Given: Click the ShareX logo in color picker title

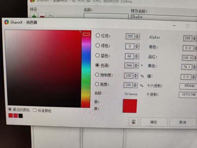Looking at the screenshot, I should pos(6,22).
